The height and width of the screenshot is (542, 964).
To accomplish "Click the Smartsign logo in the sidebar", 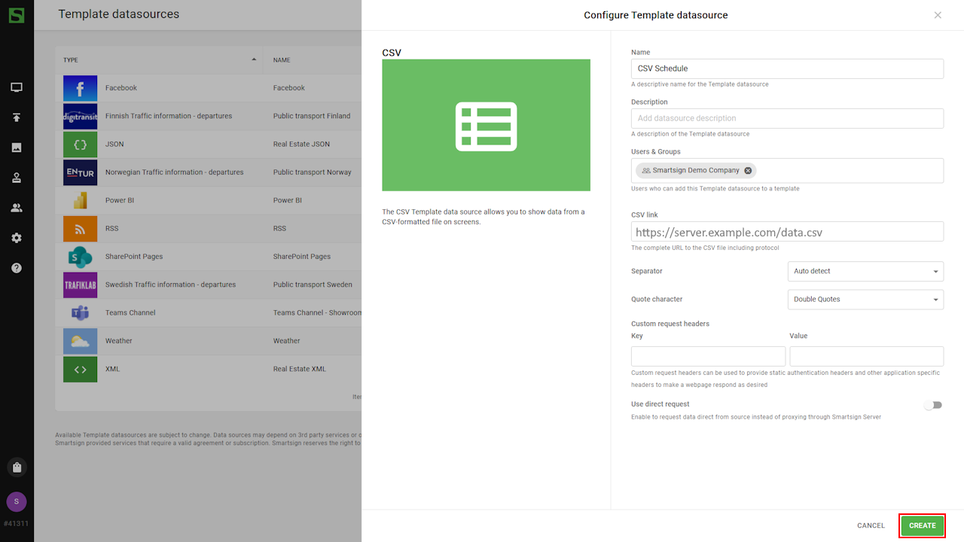I will [x=17, y=15].
